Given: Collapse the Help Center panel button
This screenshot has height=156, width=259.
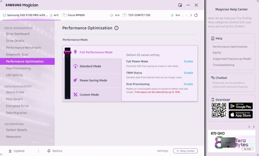Looking at the screenshot, I should pyautogui.click(x=185, y=151).
